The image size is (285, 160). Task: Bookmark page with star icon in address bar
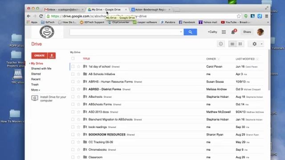tap(239, 16)
